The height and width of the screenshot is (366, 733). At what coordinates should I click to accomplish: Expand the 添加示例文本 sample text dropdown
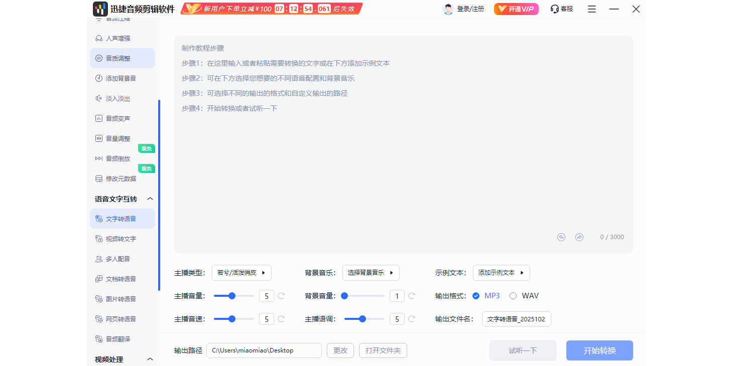click(x=501, y=273)
